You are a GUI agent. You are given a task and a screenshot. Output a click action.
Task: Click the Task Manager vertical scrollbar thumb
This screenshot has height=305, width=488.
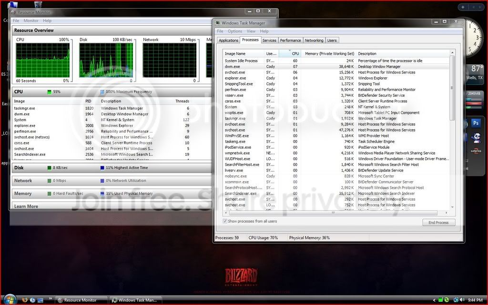452,88
